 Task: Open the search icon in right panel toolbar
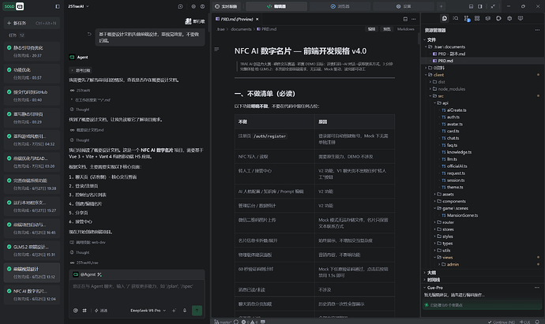[455, 18]
